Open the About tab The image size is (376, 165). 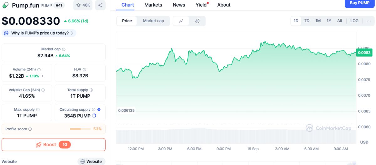coord(224,5)
